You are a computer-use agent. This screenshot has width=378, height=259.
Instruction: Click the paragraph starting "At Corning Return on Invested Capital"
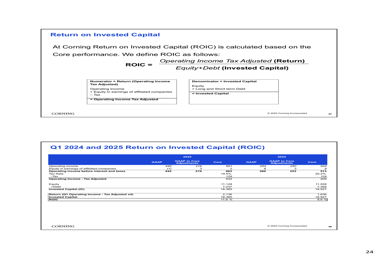[x=182, y=51]
